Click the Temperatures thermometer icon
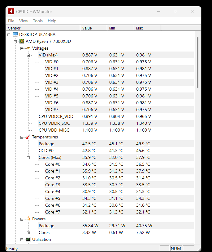 coord(28,137)
